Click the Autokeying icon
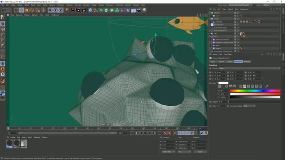 point(169,133)
